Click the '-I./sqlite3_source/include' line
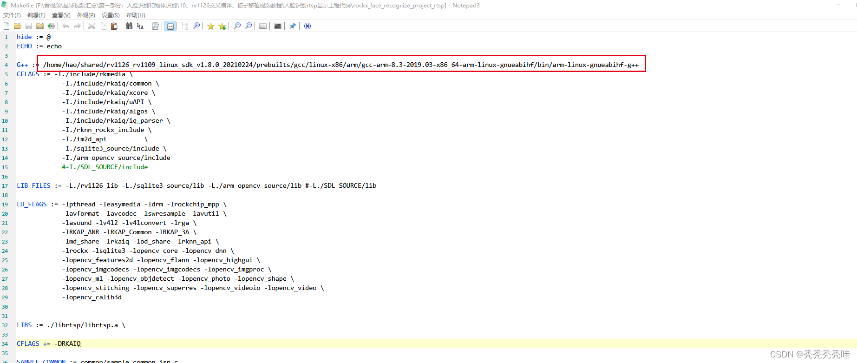Viewport: 857px width, 363px height. click(114, 148)
